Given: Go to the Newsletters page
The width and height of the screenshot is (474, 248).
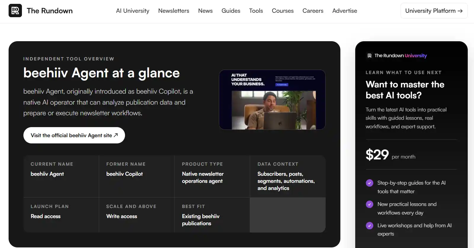Looking at the screenshot, I should (x=174, y=11).
